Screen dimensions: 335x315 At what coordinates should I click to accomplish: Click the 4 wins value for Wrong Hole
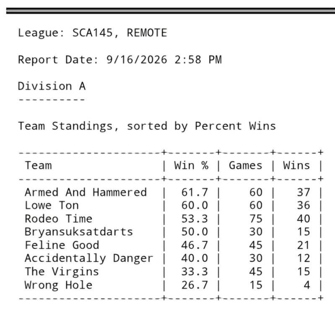[x=307, y=285]
